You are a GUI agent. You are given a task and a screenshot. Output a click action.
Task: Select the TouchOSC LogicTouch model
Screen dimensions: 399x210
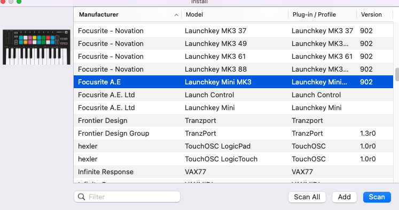coord(221,159)
